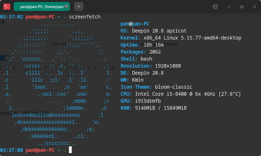Screen dimensions: 261x156
Task: Click the Kernel version output line
Action: tap(181, 38)
